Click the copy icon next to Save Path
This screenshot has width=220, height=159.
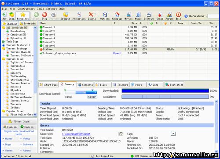[x=121, y=134]
